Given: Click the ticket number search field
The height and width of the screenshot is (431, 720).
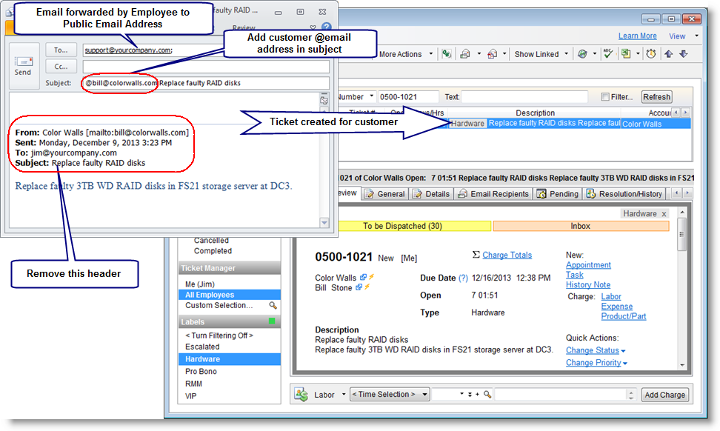Looking at the screenshot, I should point(408,97).
